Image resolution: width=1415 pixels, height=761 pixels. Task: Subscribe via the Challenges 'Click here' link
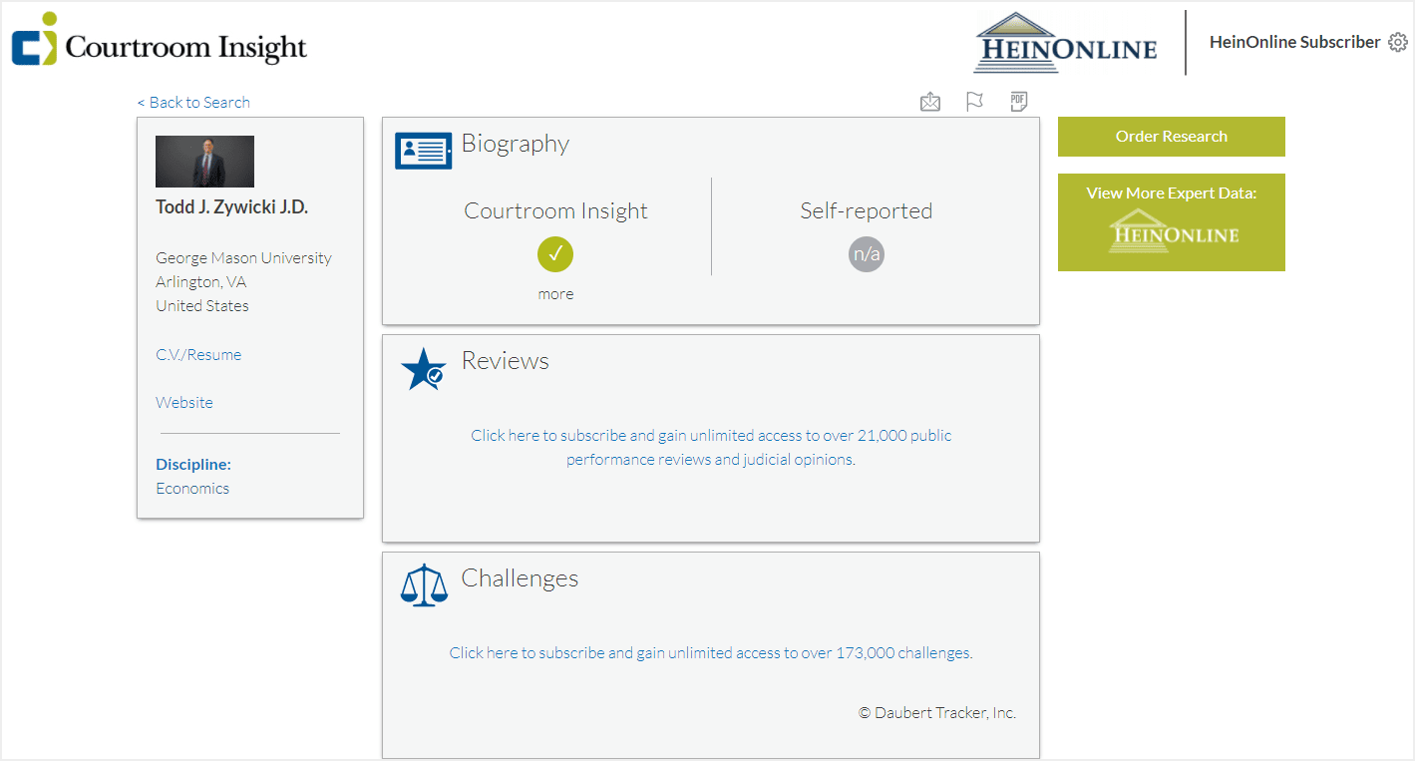point(710,652)
